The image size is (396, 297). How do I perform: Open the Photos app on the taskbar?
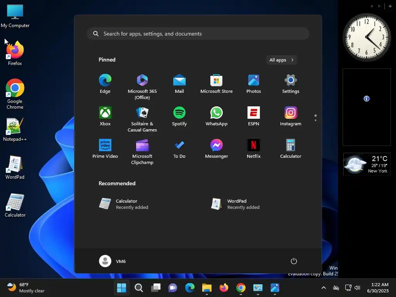[275, 288]
